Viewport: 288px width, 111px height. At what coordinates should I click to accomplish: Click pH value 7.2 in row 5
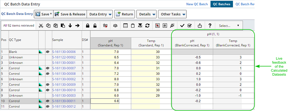tap(117, 74)
